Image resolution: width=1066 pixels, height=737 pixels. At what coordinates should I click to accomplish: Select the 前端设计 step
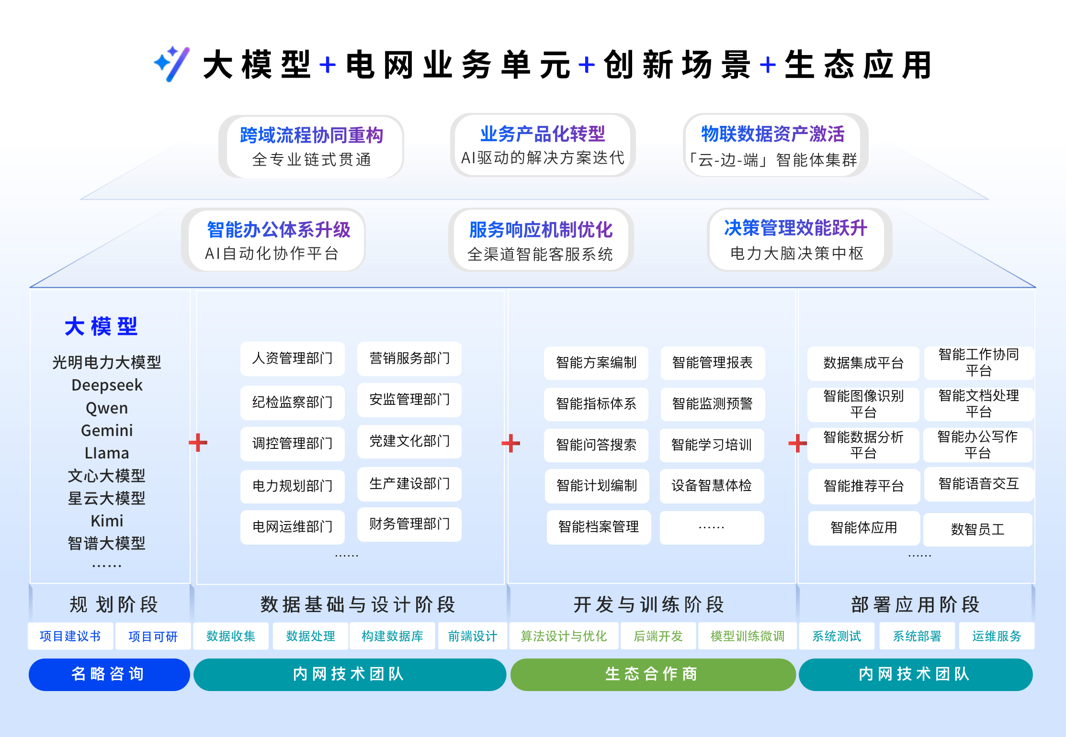click(473, 636)
